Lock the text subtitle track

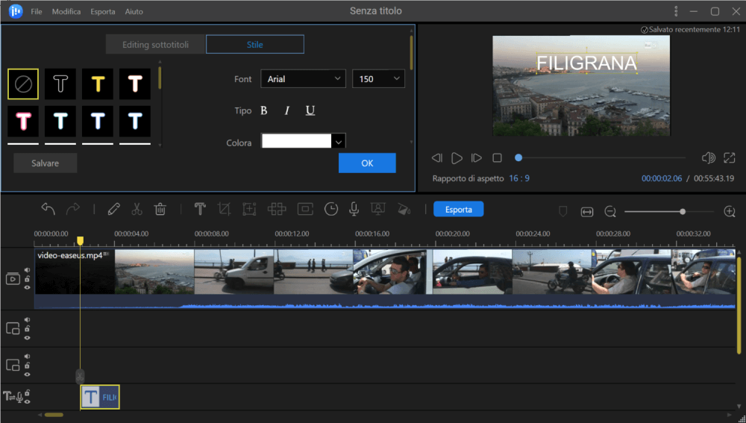(x=28, y=392)
